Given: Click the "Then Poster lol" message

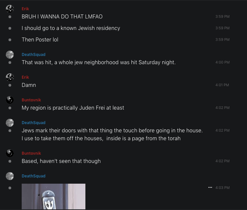Looking at the screenshot, I should tap(40, 39).
